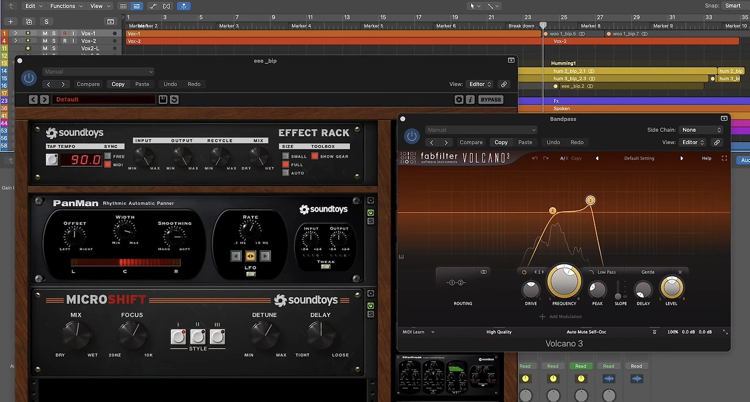Image resolution: width=750 pixels, height=402 pixels.
Task: Toggle High Quality in Volcano footer
Action: tap(499, 332)
